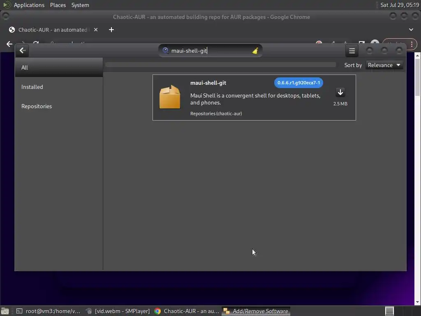
Task: Open the Relevance sort dropdown
Action: (384, 65)
